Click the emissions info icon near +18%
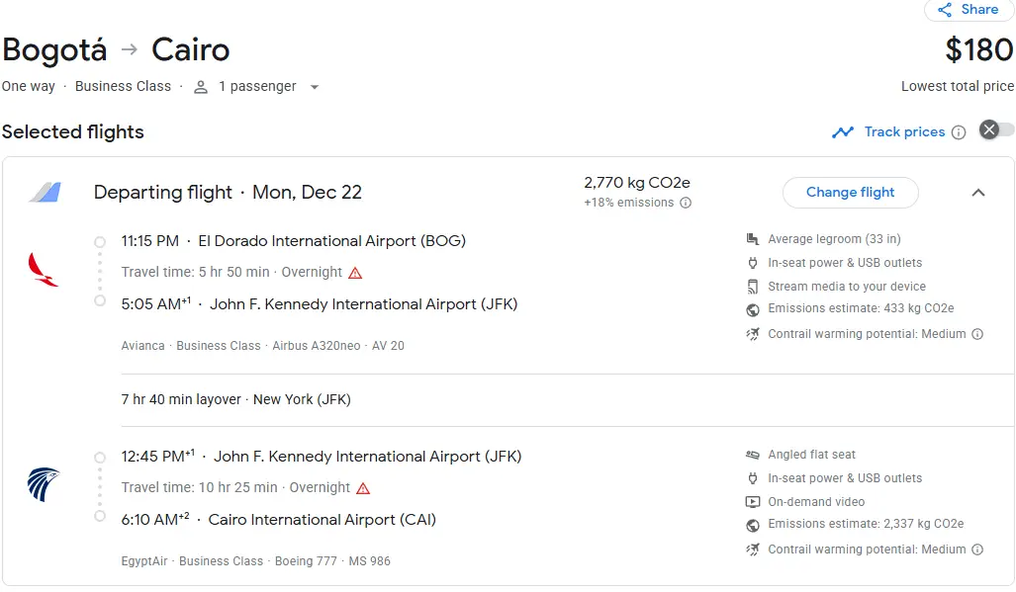 click(x=686, y=203)
